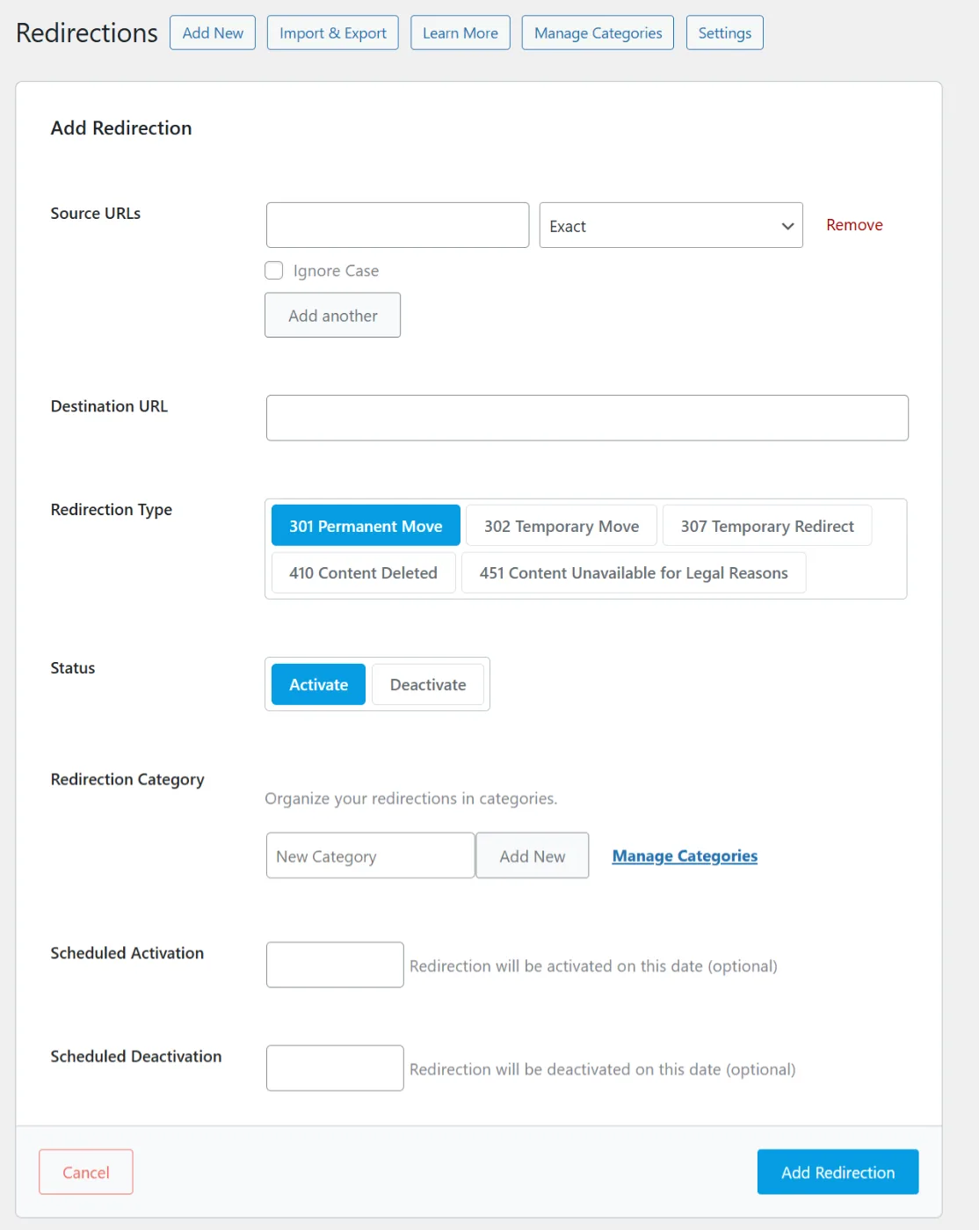Select the 410 Content Deleted redirection type
Screen dimensions: 979x1230
click(x=362, y=572)
